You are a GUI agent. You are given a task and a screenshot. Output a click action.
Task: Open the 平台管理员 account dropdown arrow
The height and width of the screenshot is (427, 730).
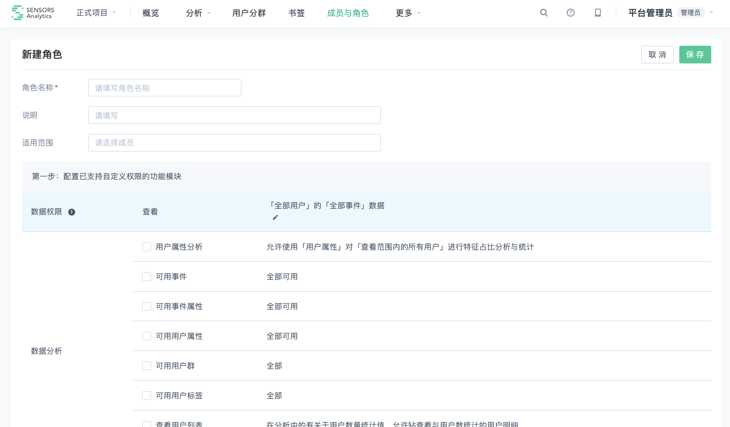(x=711, y=13)
